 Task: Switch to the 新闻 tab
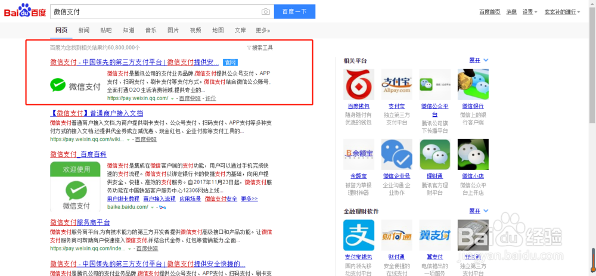point(83,30)
